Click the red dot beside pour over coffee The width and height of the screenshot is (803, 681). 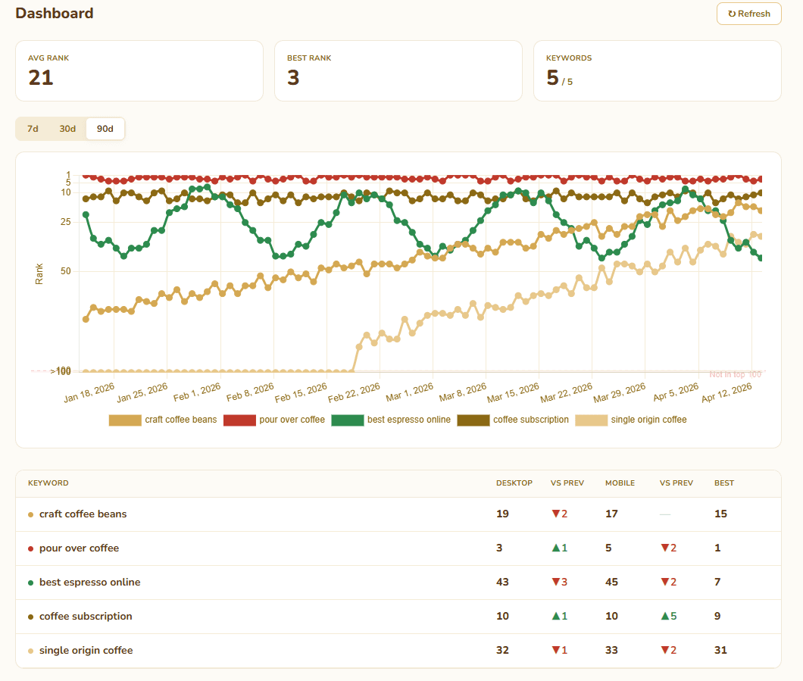(x=31, y=549)
